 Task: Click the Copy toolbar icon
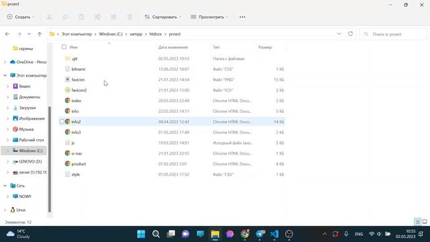click(x=65, y=17)
